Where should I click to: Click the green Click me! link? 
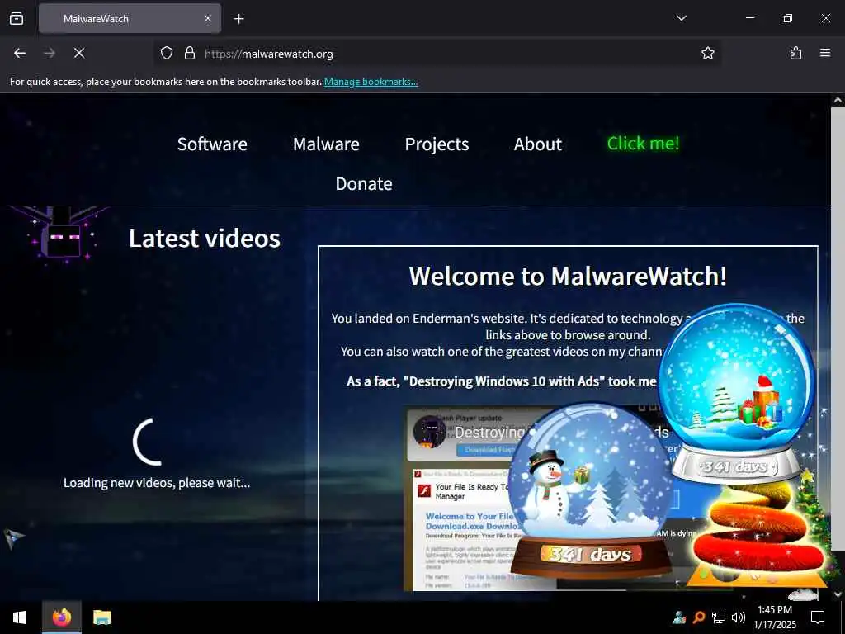tap(643, 144)
